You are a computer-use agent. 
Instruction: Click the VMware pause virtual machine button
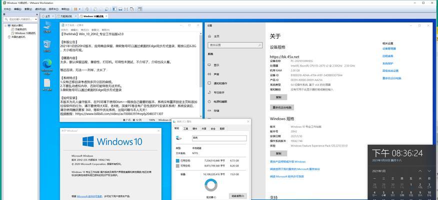tap(75, 9)
